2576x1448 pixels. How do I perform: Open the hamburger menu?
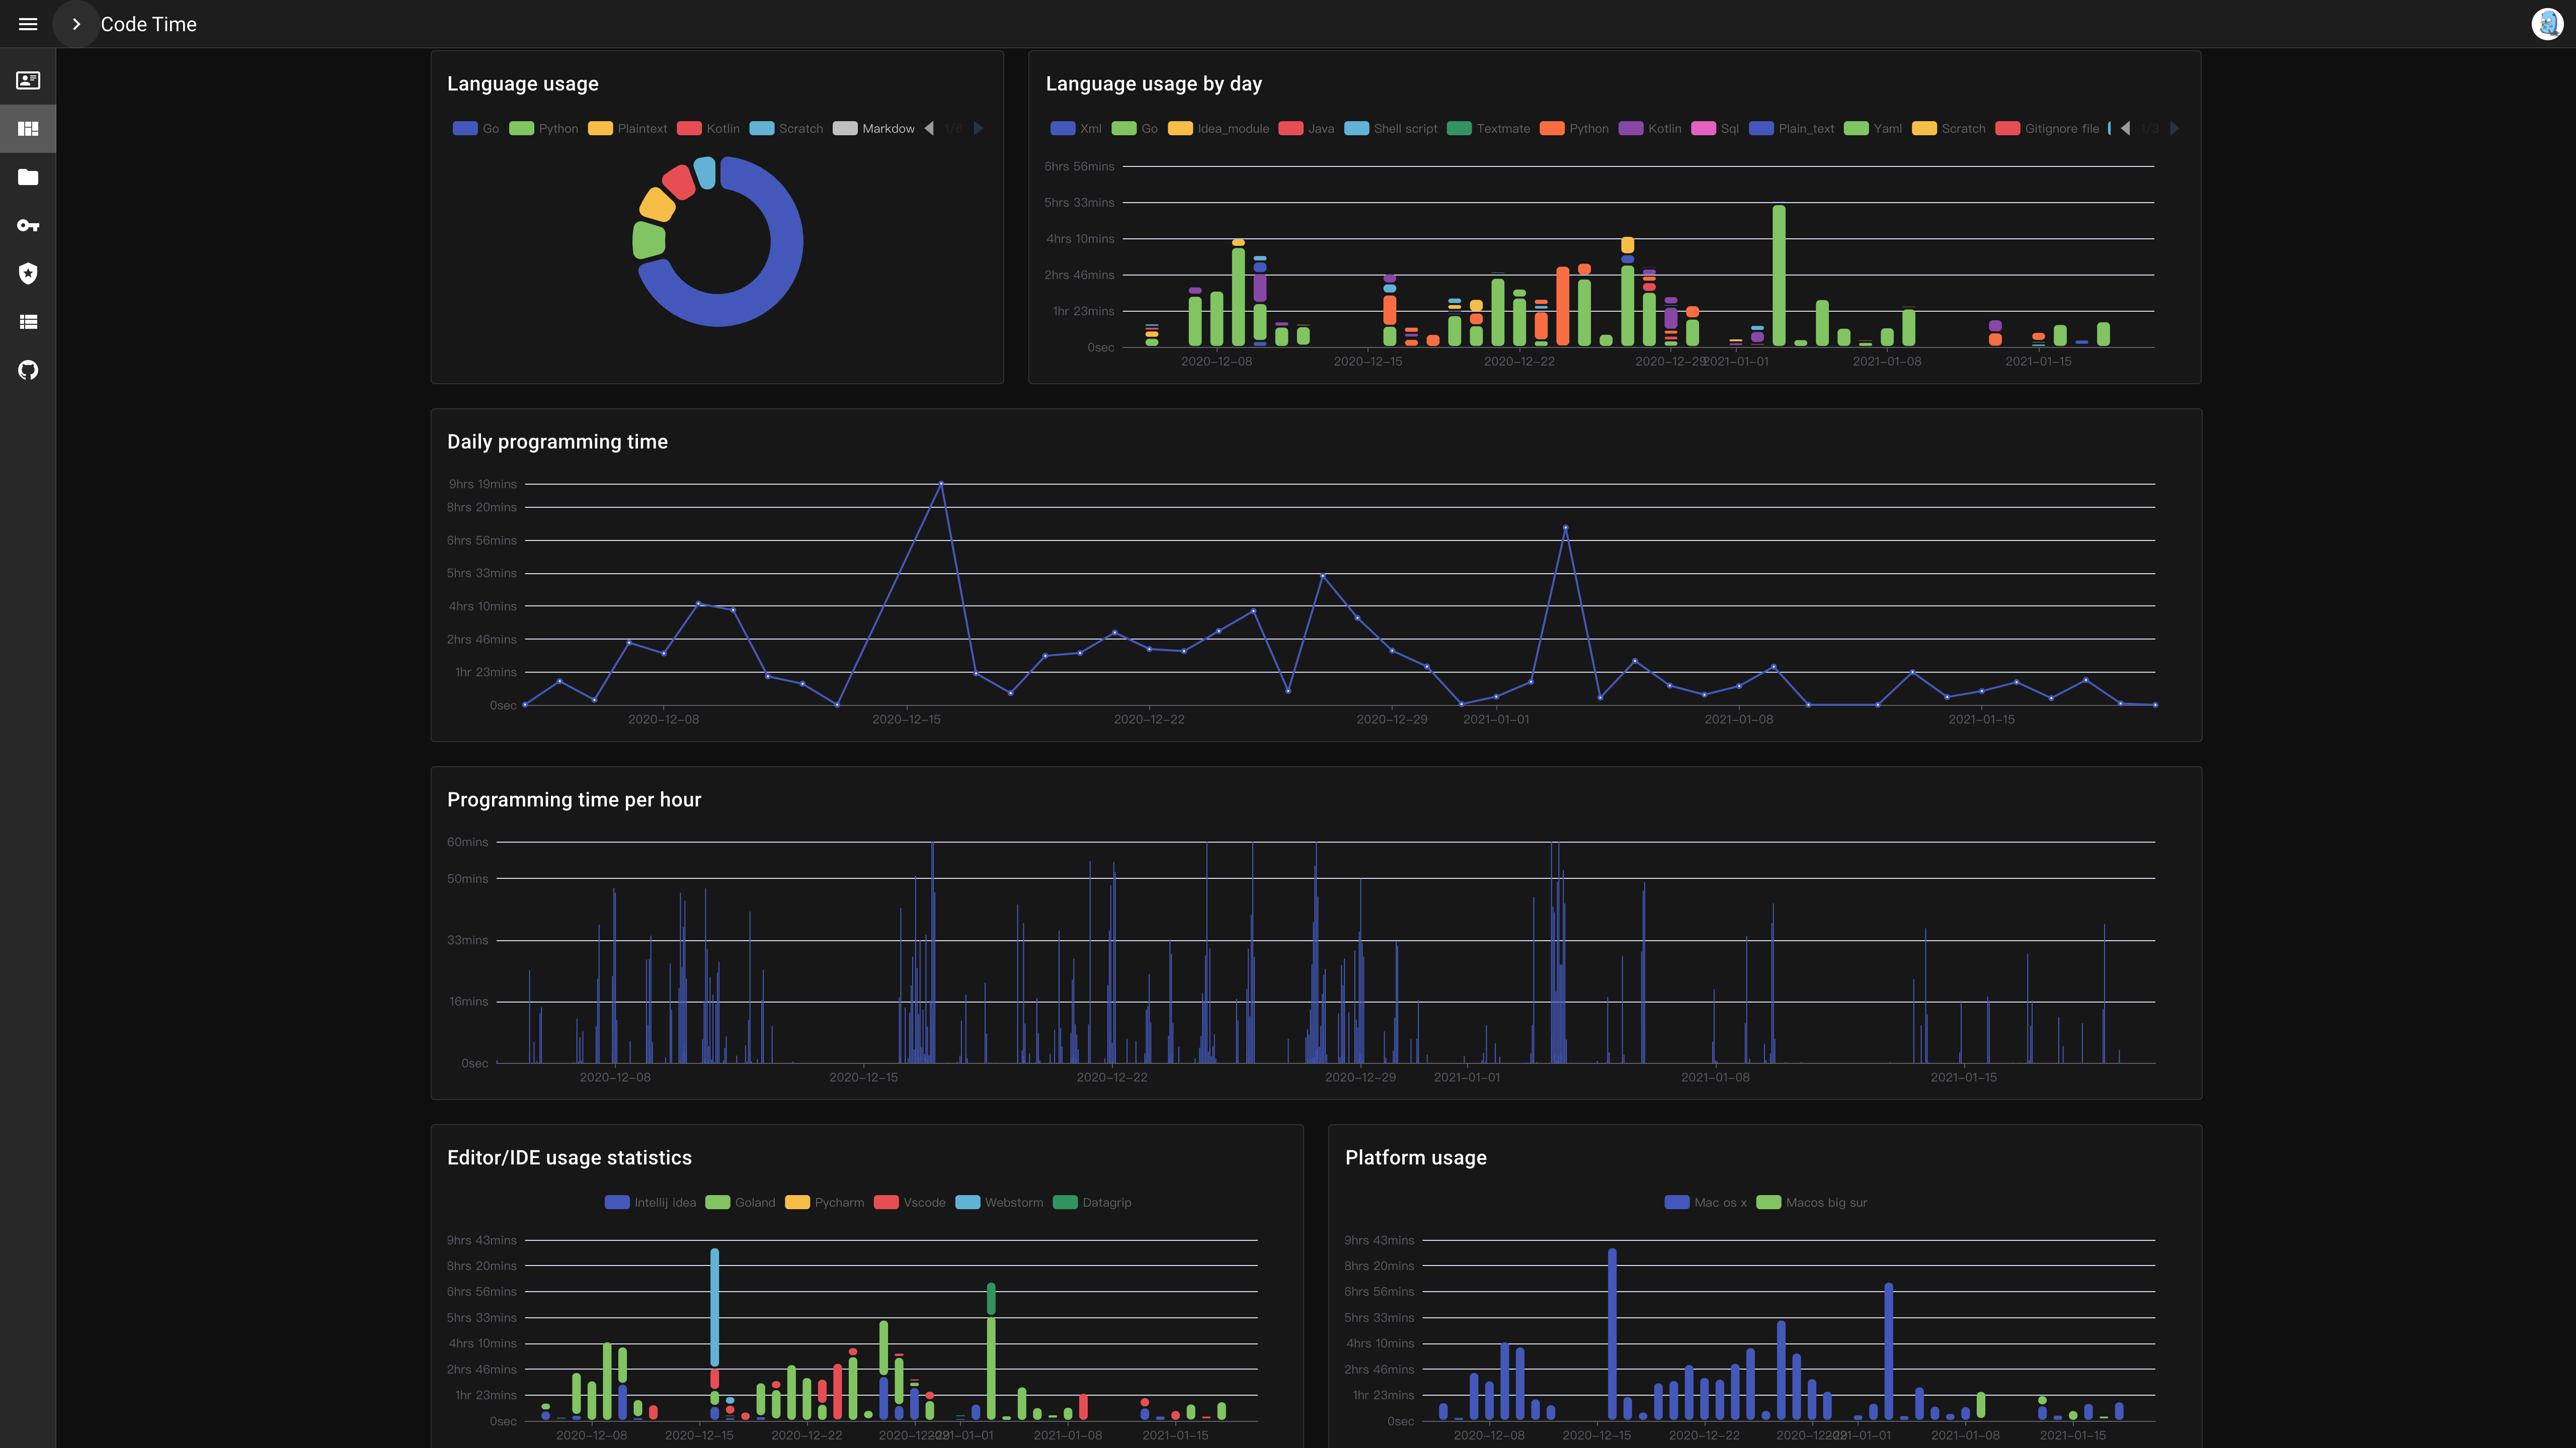pyautogui.click(x=28, y=24)
